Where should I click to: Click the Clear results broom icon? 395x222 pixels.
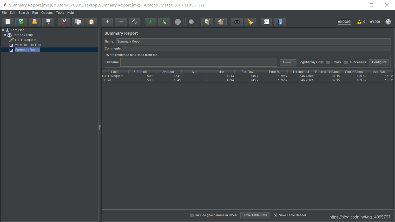[207, 22]
